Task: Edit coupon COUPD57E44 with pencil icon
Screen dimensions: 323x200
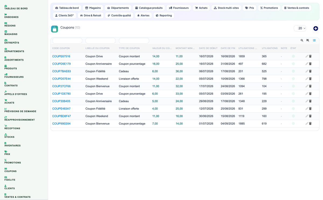Action: point(307,79)
